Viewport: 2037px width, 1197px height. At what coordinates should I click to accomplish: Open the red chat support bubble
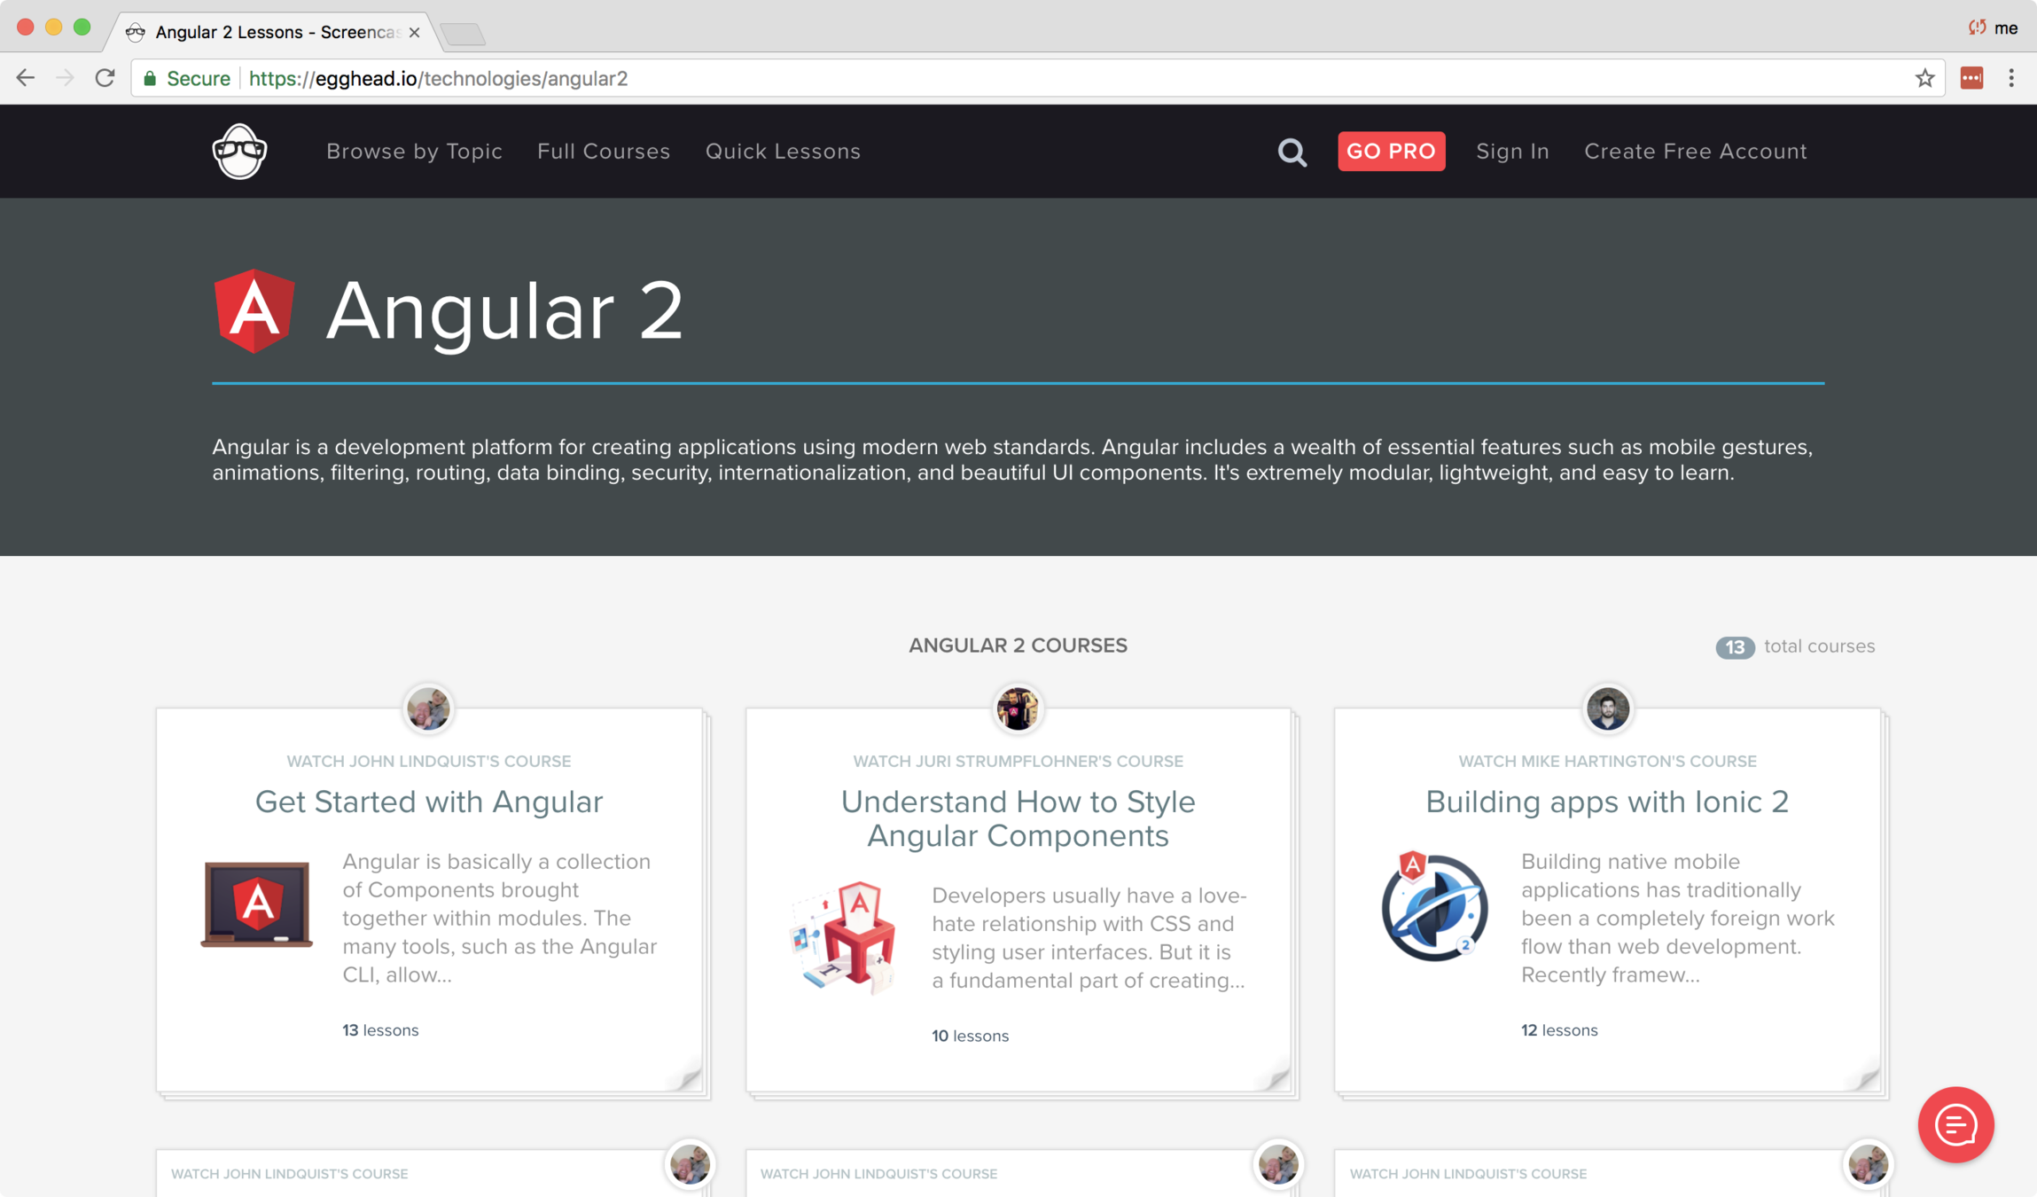pos(1955,1124)
